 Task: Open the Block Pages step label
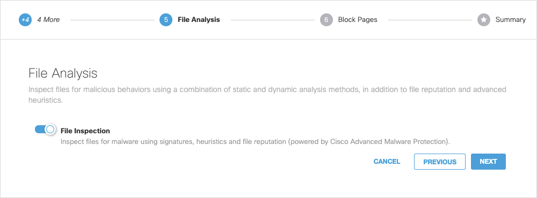point(358,20)
